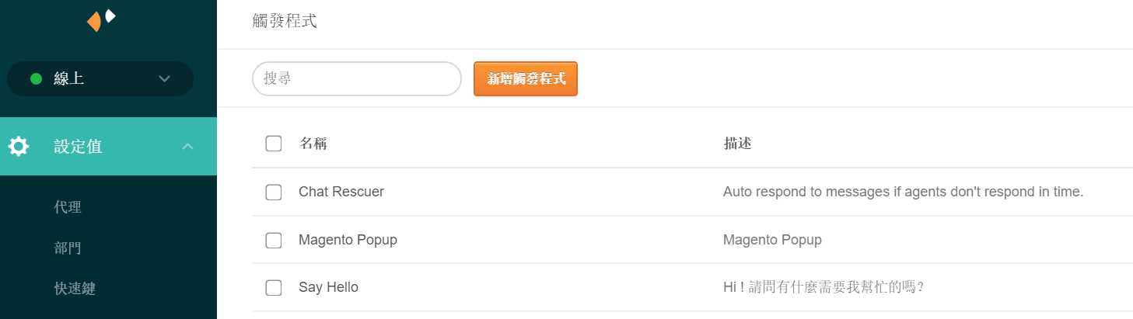Open the Chat Rescuer trigger

coord(341,192)
